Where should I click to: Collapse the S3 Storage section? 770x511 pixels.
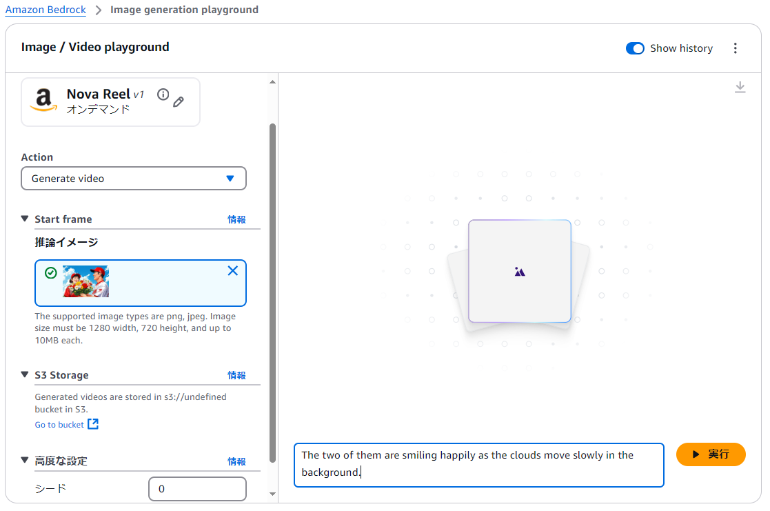click(25, 374)
